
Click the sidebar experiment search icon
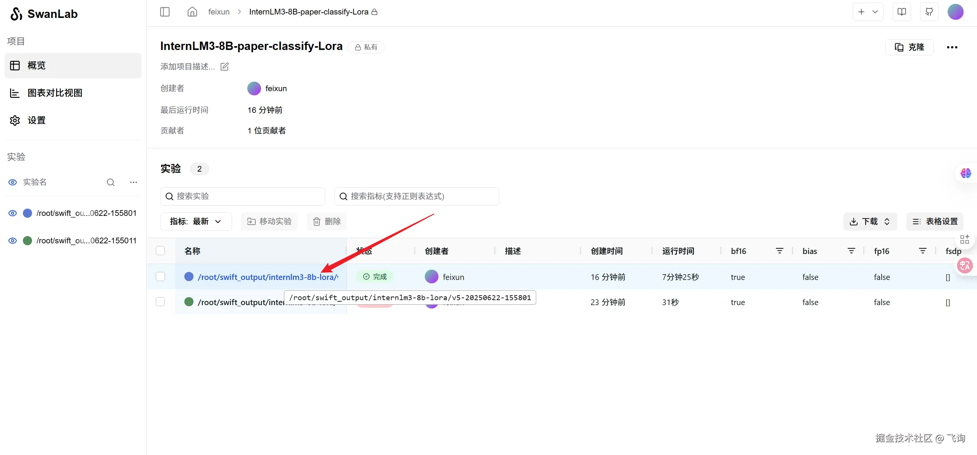coord(111,182)
